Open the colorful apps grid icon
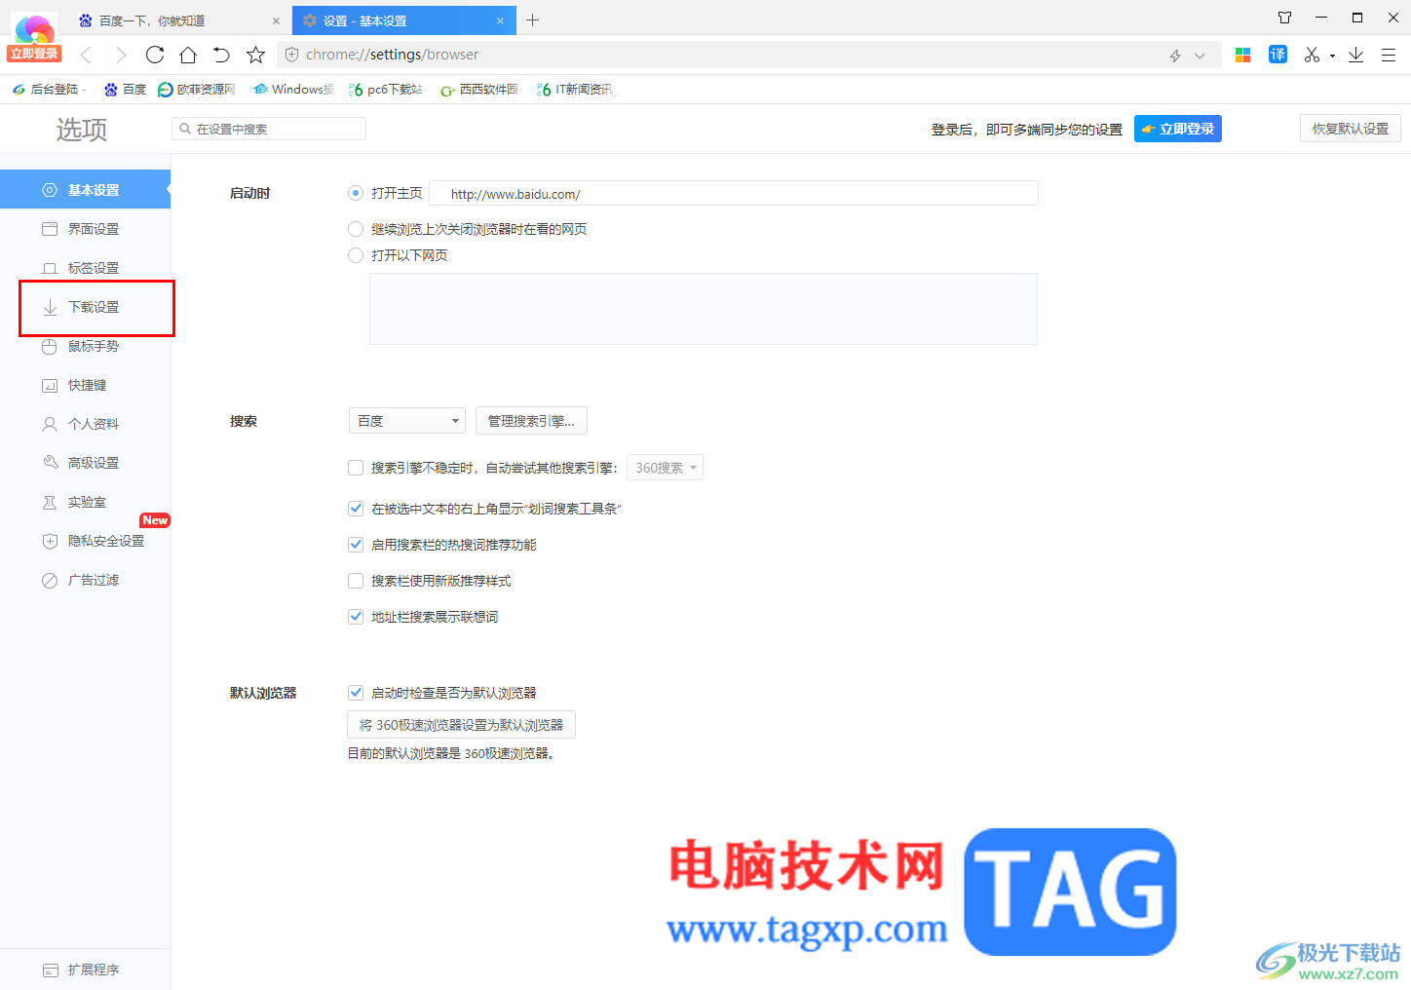The height and width of the screenshot is (990, 1411). point(1242,55)
